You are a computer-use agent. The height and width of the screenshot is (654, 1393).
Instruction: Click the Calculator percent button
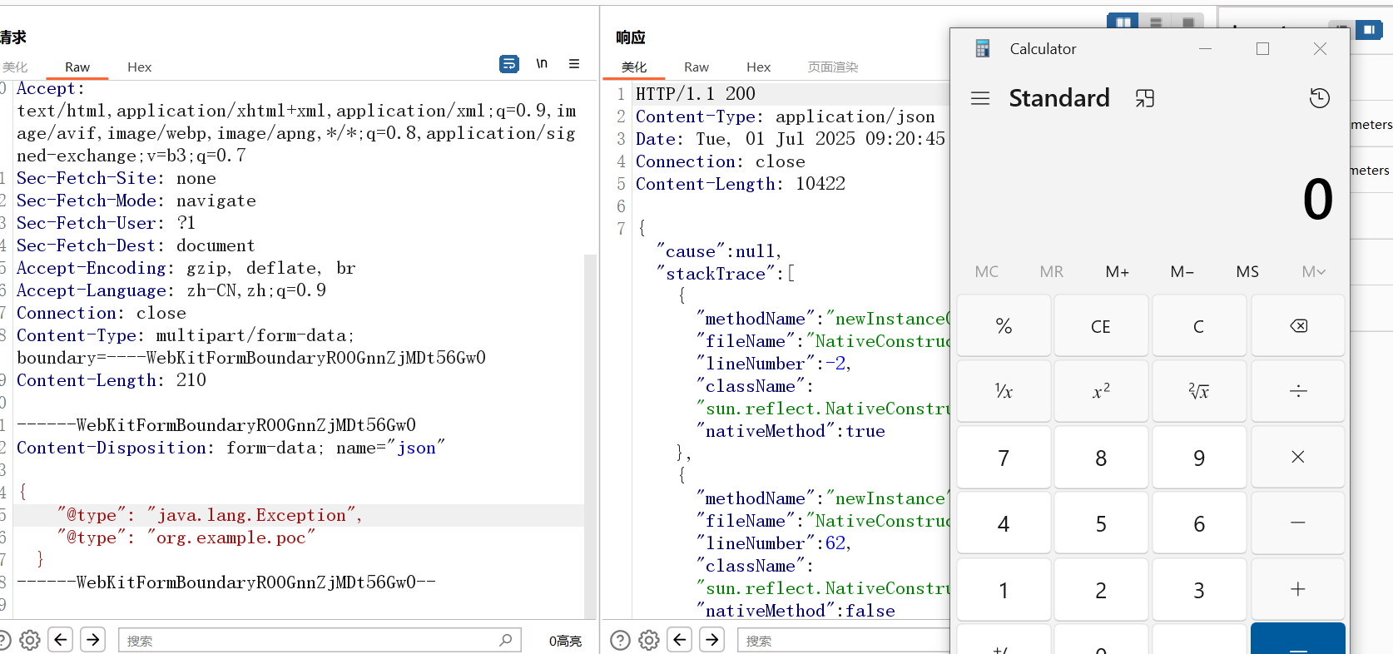(1004, 325)
